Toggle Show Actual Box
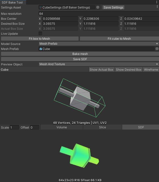 (x=102, y=70)
